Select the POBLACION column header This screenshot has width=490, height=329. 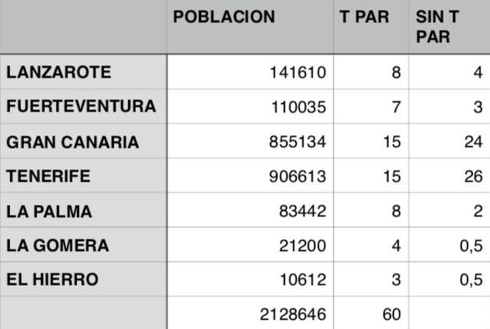point(224,17)
